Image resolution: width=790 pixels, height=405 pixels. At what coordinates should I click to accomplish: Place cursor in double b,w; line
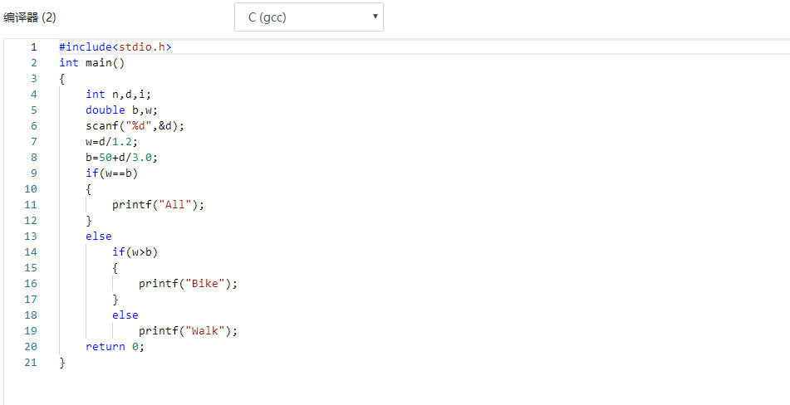pos(121,110)
